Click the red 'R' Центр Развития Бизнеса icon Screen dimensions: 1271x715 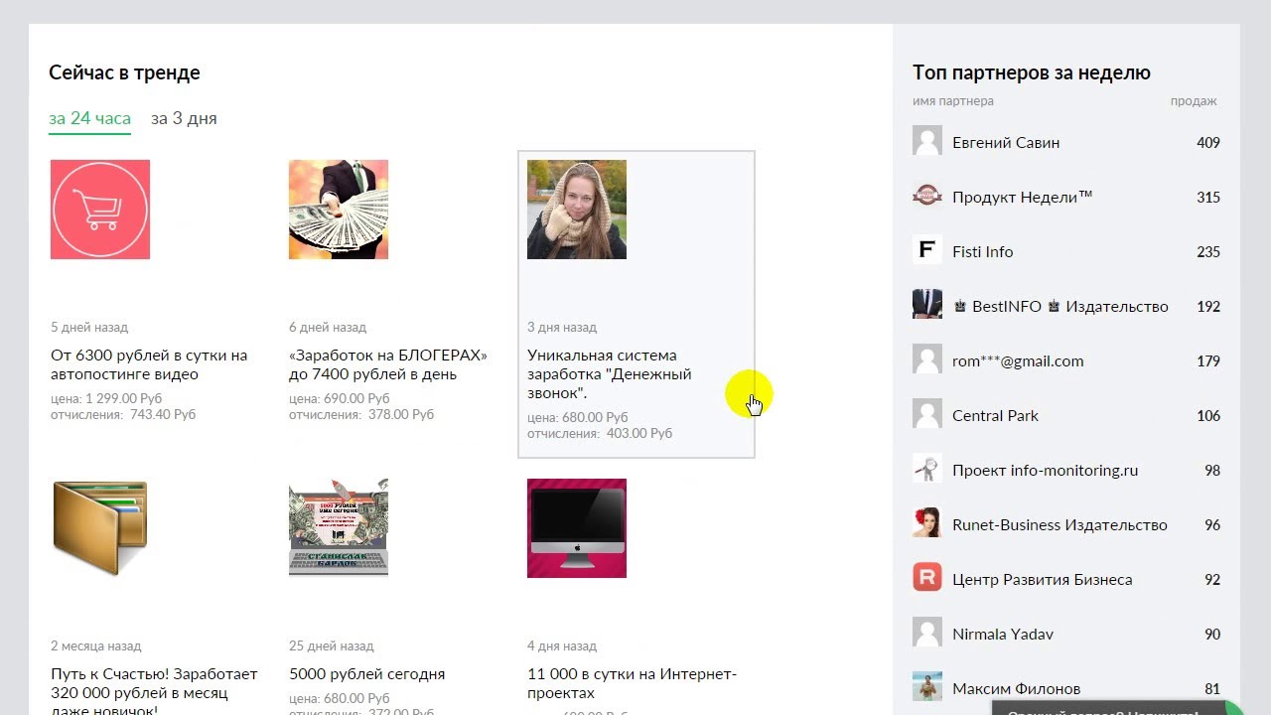[926, 577]
